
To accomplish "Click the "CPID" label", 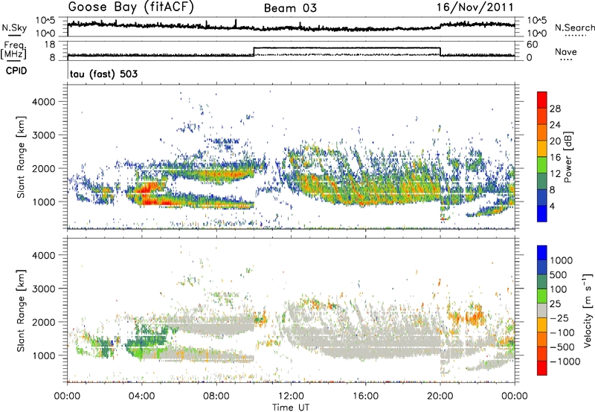I will click(16, 71).
